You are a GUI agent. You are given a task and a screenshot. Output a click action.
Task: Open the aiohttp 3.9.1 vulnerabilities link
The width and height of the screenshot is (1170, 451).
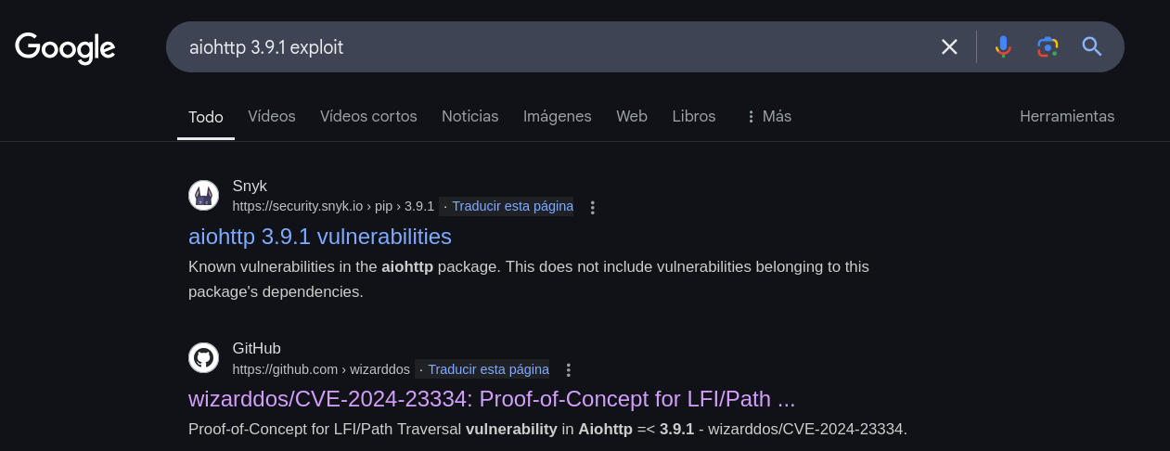click(320, 237)
